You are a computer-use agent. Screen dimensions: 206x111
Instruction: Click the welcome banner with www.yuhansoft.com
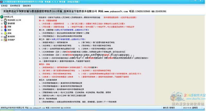click(x=85, y=11)
